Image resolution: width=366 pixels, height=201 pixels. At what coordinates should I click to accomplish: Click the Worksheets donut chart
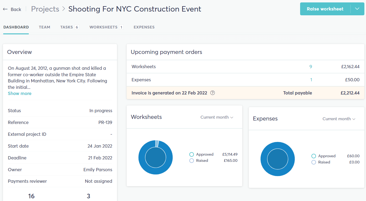pos(155,157)
